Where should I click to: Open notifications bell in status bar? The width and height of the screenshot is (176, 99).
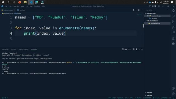click(174, 98)
